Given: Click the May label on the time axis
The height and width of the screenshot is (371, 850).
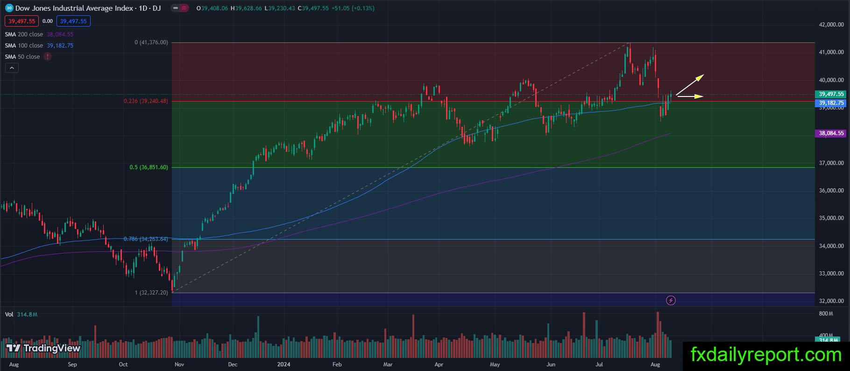Looking at the screenshot, I should tap(495, 364).
